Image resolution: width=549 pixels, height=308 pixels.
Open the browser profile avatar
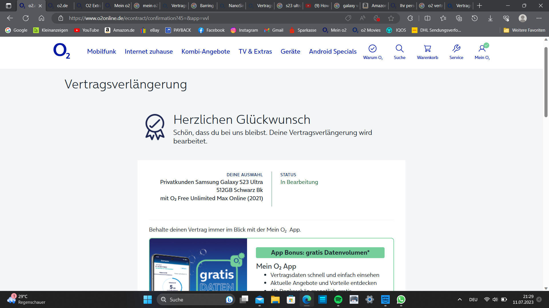tap(523, 18)
